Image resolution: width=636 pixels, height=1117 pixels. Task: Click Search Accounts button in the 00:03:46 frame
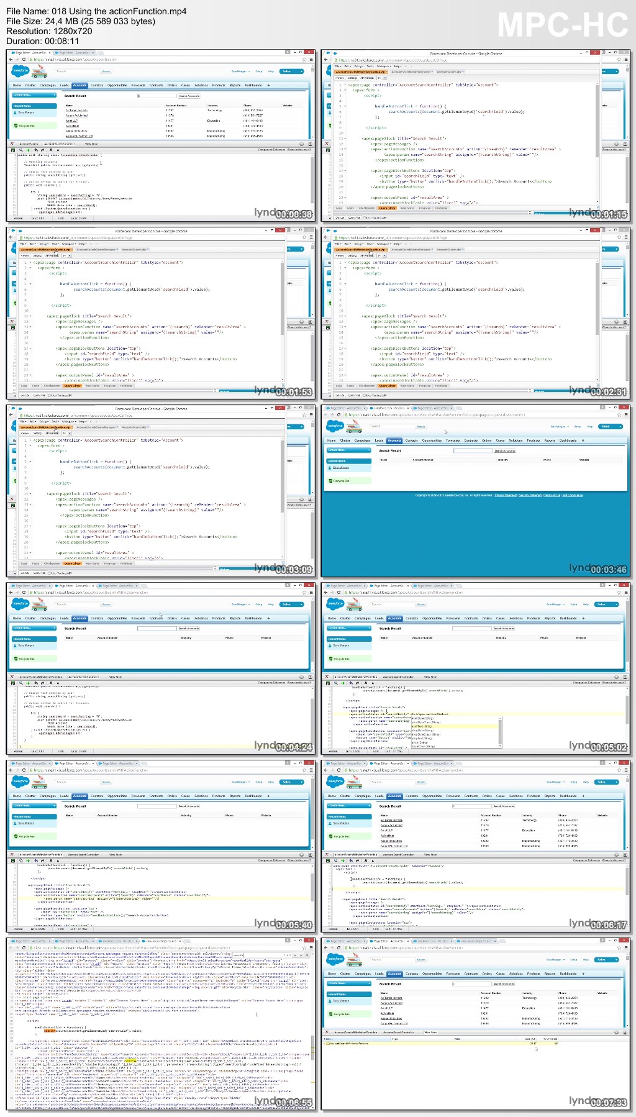point(504,451)
